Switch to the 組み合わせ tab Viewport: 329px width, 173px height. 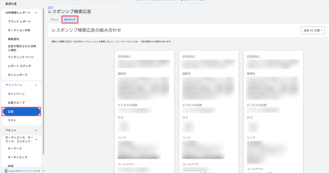click(x=70, y=19)
